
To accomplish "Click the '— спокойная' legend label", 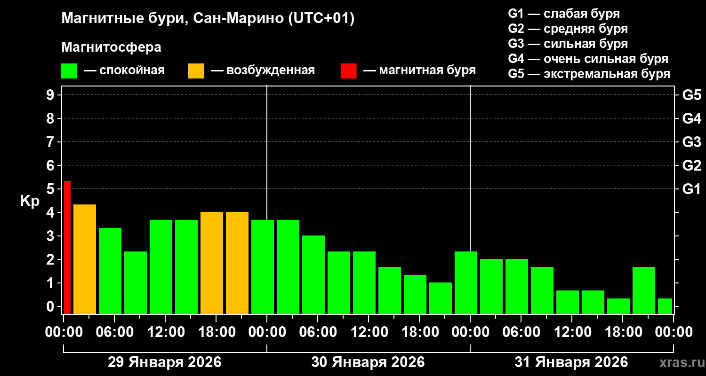I will tap(124, 70).
